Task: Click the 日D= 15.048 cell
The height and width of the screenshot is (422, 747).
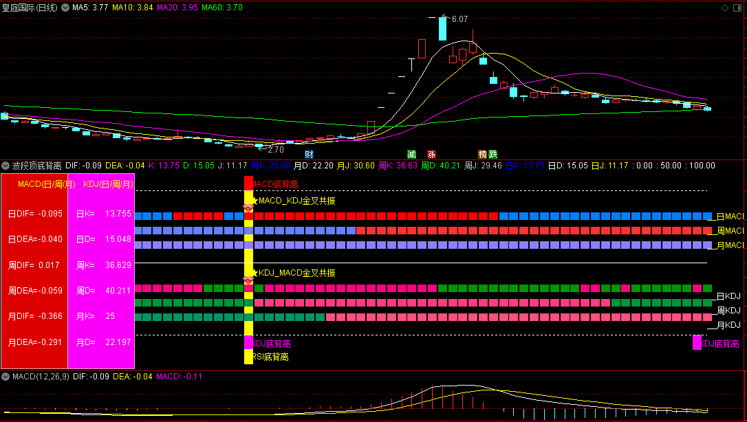Action: coord(103,238)
